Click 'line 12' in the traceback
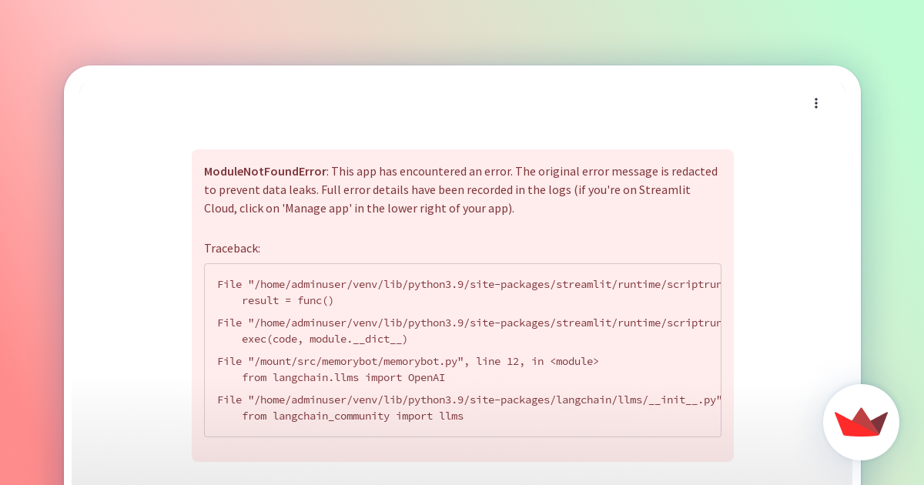This screenshot has width=924, height=485. (497, 361)
